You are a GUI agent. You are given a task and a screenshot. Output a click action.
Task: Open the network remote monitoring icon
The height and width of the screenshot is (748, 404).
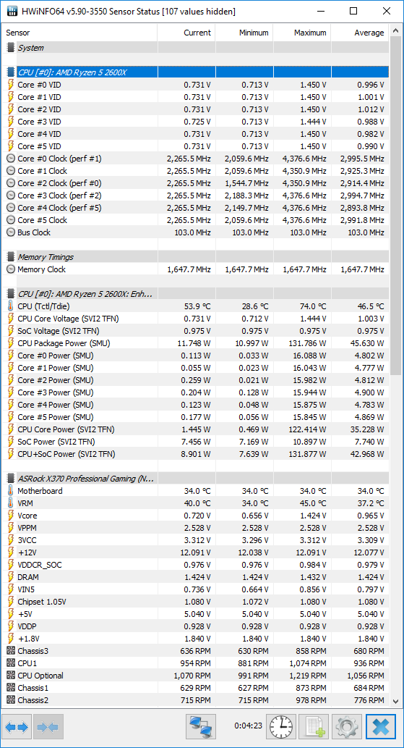[201, 726]
